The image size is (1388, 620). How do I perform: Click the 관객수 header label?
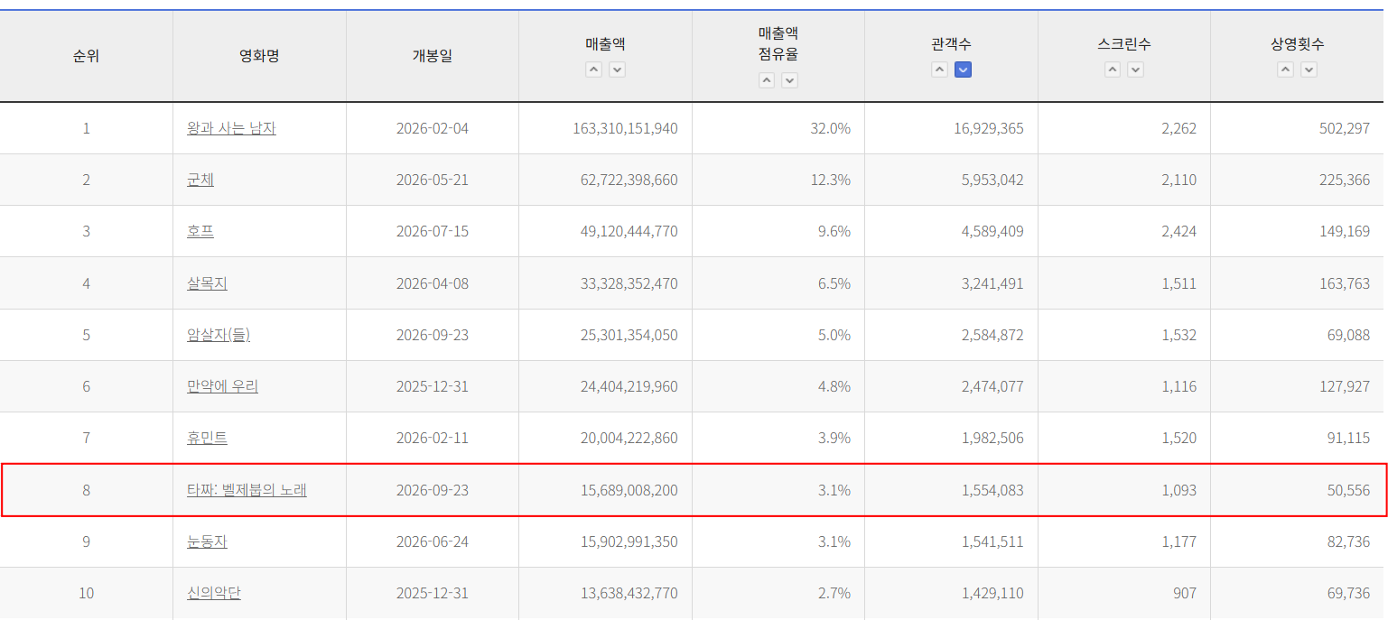tap(952, 44)
